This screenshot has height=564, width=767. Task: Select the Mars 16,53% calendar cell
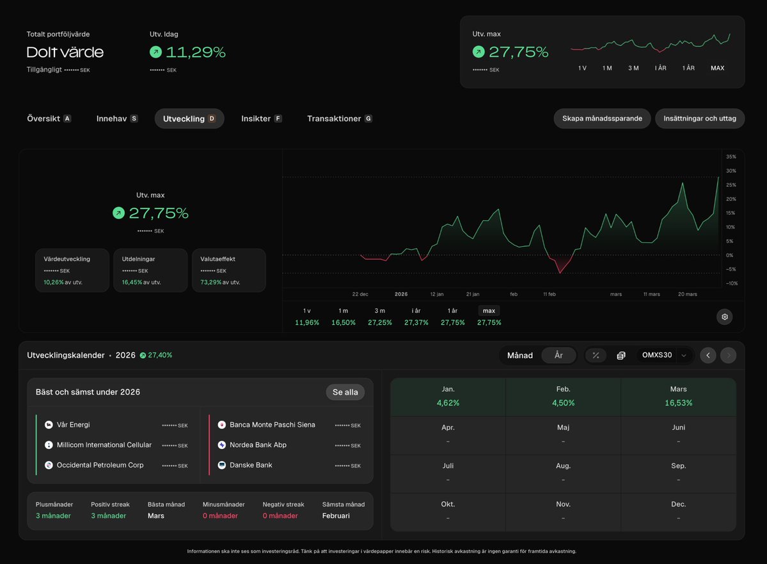pos(679,396)
